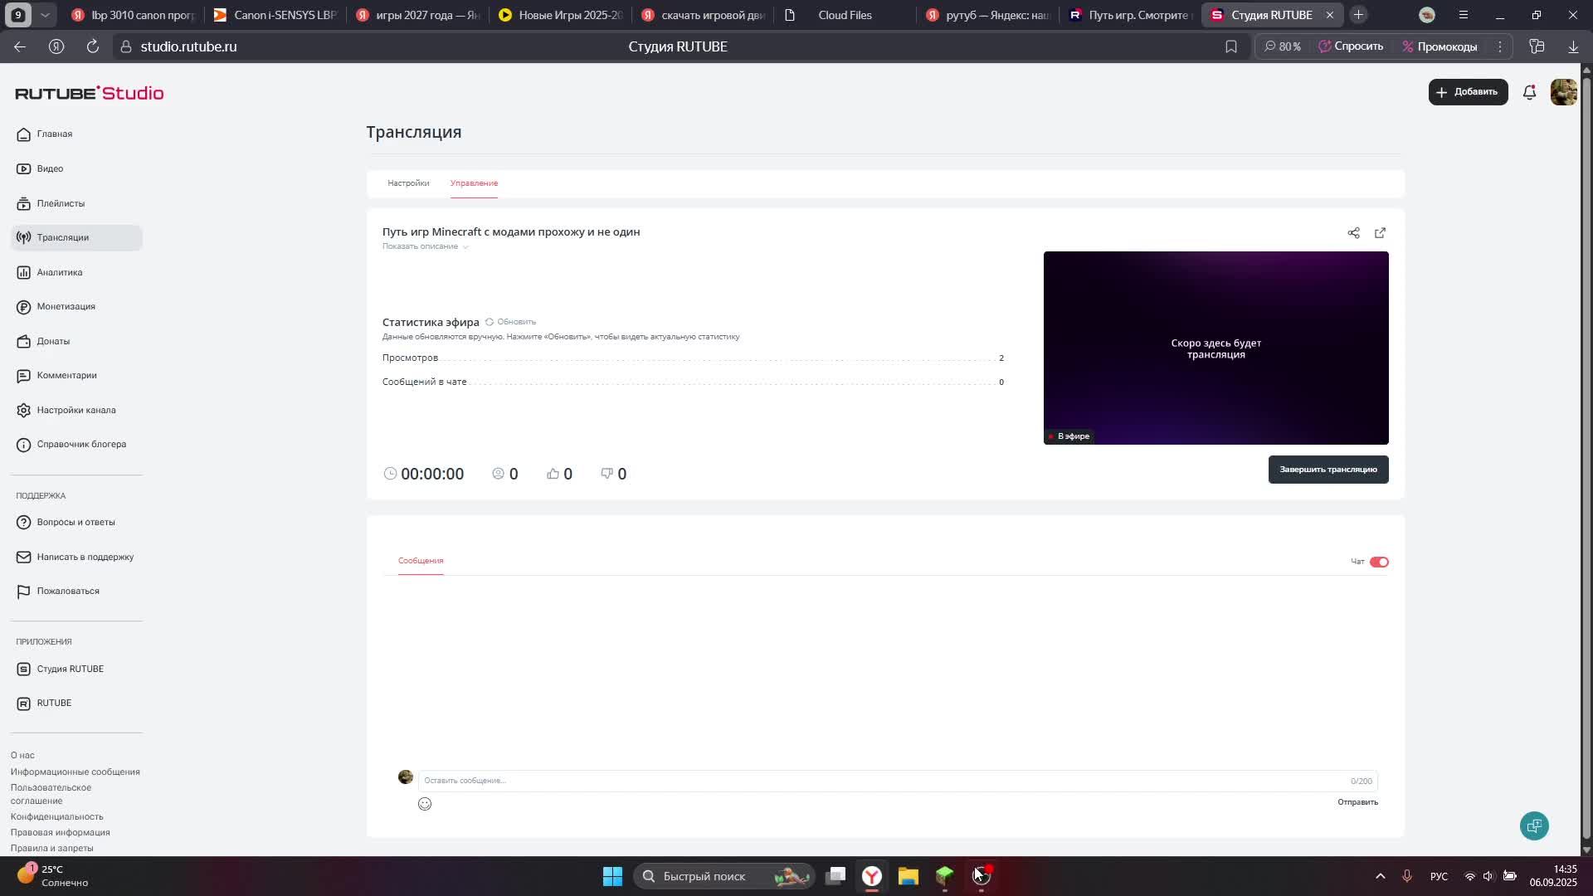Open the teal support chat bubble
The image size is (1593, 896).
coord(1534,825)
